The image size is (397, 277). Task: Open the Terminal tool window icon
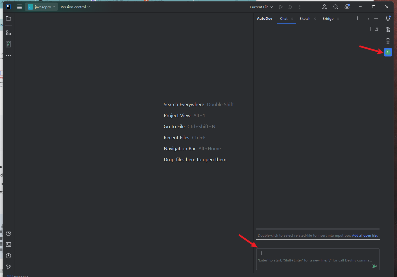(8, 245)
